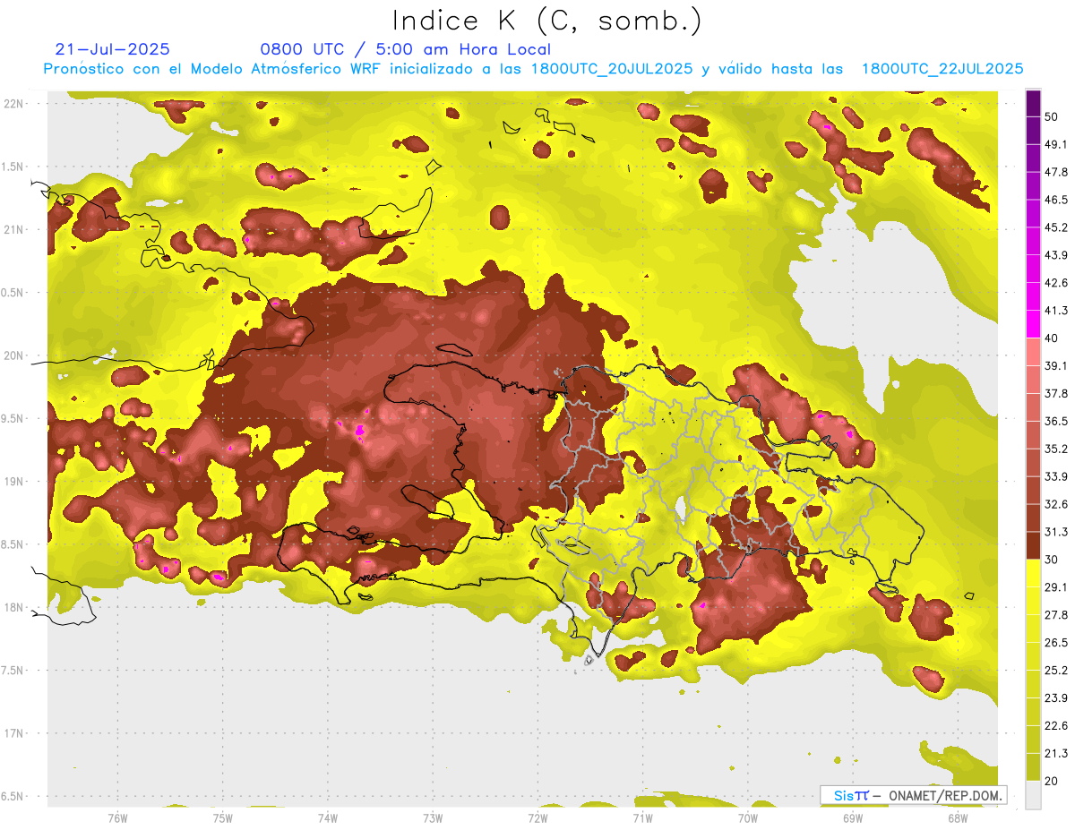The height and width of the screenshot is (830, 1075).
Task: Click the "21N" latitude axis label
Action: (x=13, y=229)
